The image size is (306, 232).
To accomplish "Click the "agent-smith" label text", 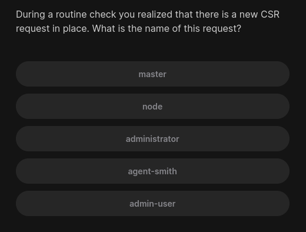I will click(x=152, y=171).
